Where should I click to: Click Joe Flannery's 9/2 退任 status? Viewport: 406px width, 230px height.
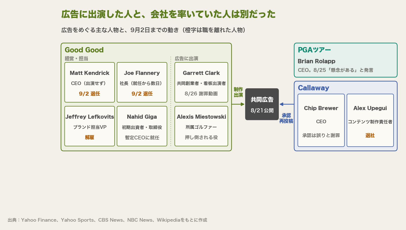142,94
